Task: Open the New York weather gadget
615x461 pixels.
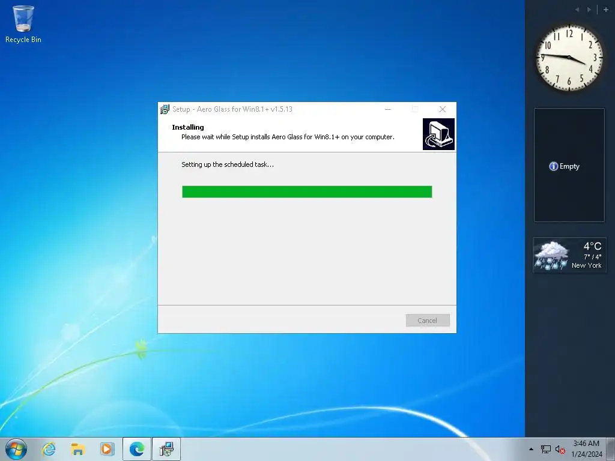Action: coord(569,255)
